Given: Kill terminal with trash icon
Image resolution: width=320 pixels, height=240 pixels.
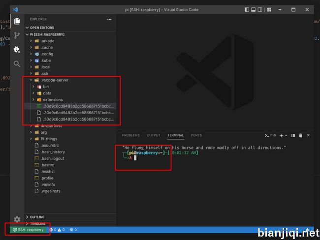Looking at the screenshot, I should click(300, 135).
